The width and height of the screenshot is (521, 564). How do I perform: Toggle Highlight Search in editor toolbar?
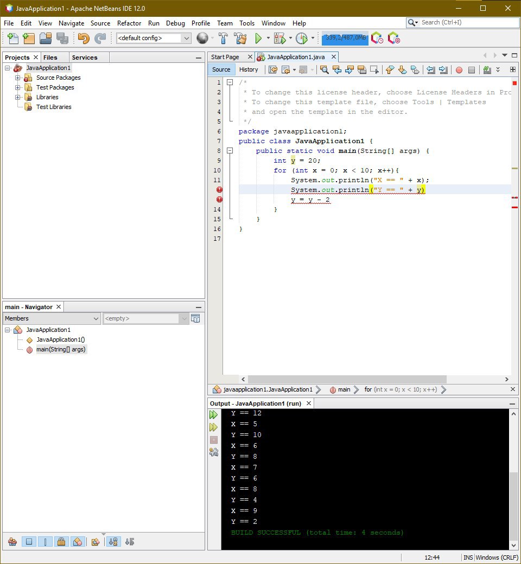point(362,70)
